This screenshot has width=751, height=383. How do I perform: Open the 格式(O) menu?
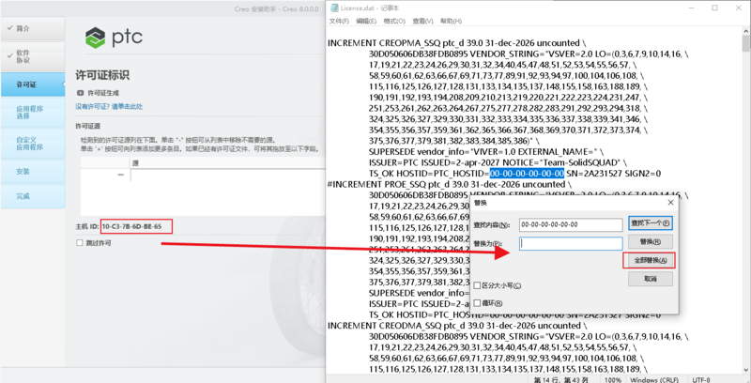[401, 20]
